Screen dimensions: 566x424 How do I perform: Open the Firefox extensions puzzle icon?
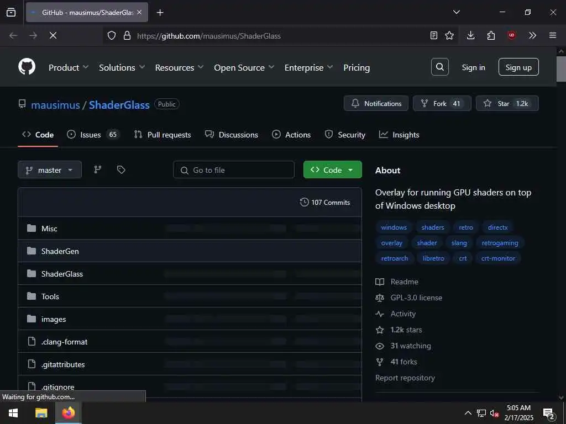[491, 35]
